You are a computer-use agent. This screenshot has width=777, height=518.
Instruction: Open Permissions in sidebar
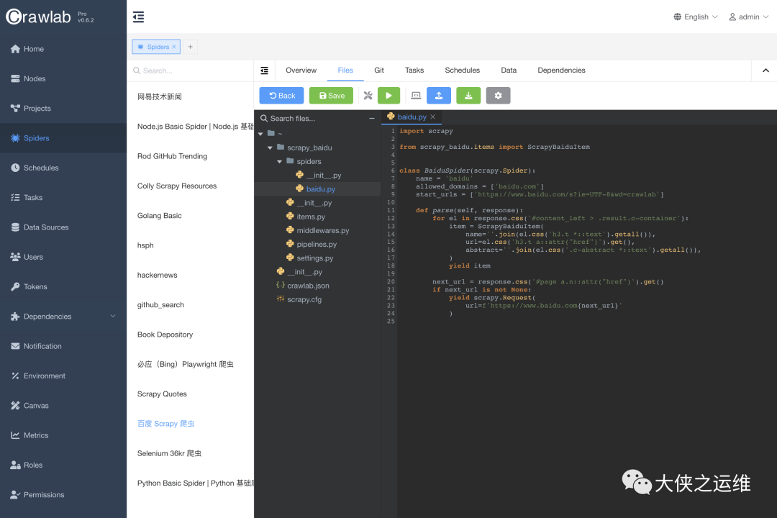(63, 495)
